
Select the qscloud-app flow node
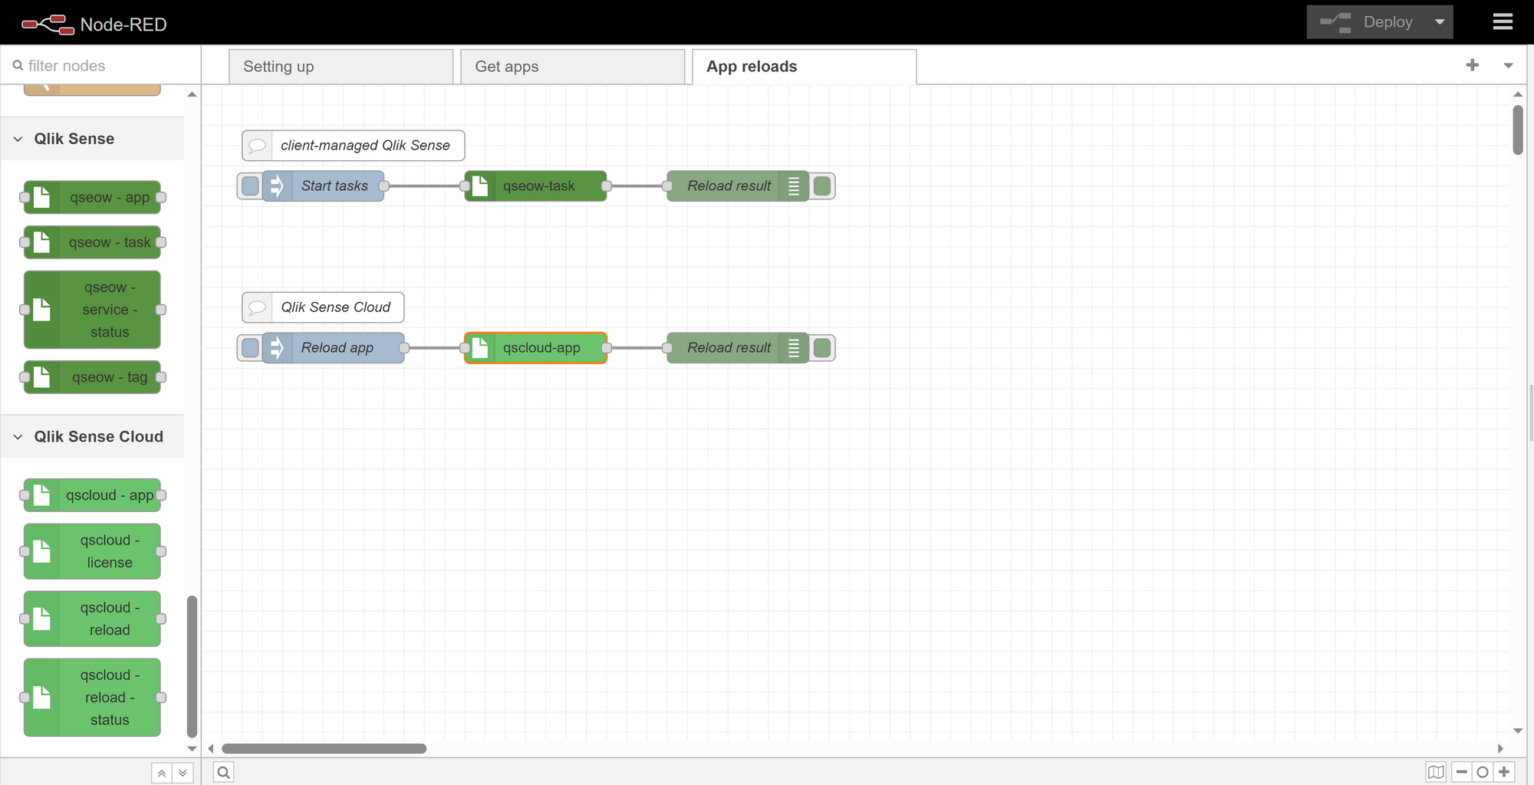click(535, 348)
